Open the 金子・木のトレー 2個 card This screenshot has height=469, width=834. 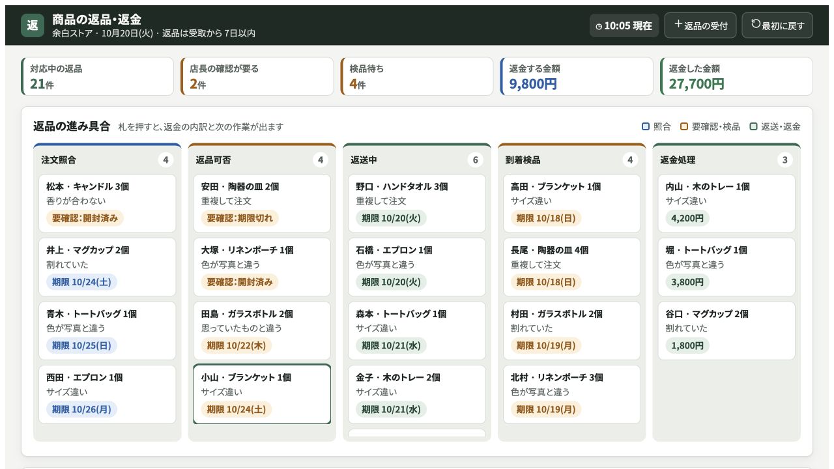pos(417,395)
